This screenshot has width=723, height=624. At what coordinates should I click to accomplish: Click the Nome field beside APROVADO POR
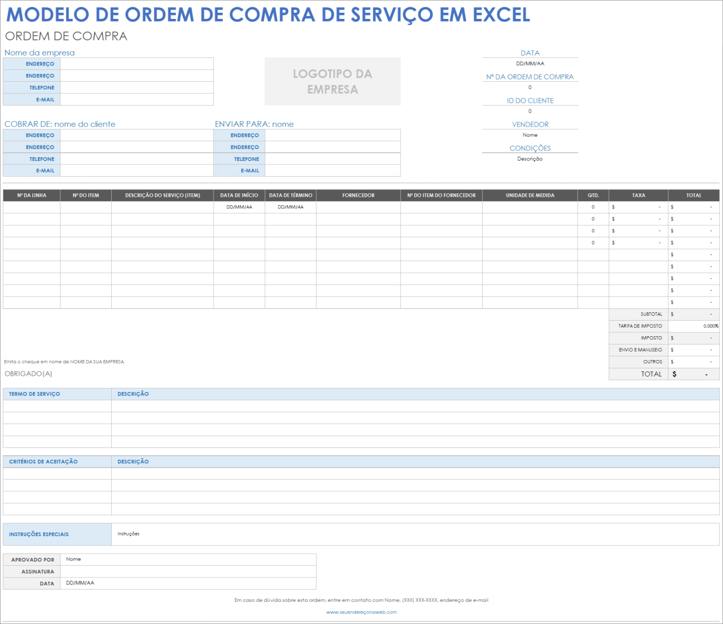point(189,559)
